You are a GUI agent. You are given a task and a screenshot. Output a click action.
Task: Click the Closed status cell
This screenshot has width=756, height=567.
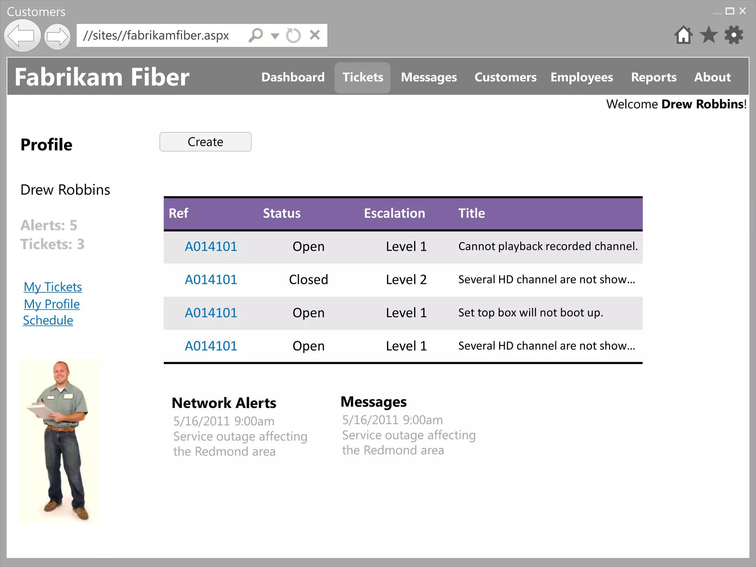coord(309,279)
